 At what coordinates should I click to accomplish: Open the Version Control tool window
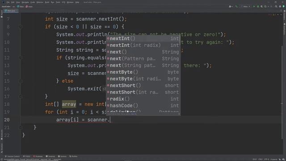click(x=12, y=157)
